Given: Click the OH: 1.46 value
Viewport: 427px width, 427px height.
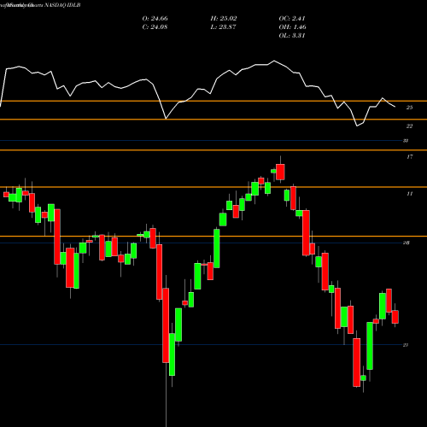Looking at the screenshot, I should click(x=292, y=27).
